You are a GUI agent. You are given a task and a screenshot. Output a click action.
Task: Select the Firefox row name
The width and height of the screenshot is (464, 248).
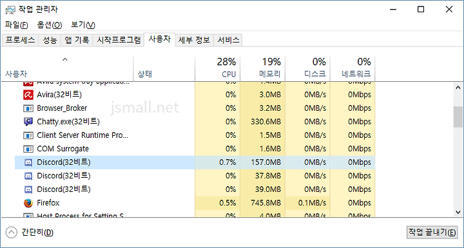click(48, 203)
